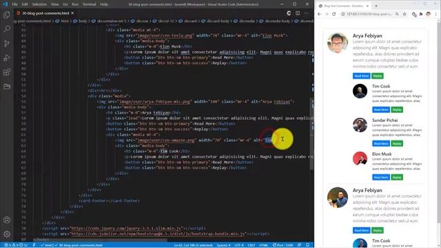
Task: Open the editor More Actions ellipsis
Action: click(307, 13)
